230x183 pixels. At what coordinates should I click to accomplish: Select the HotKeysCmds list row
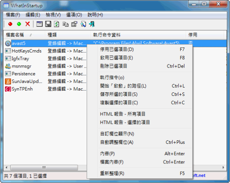[46, 51]
